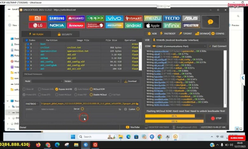Choose the Nokia brand icon
The width and height of the screenshot is (248, 149).
pyautogui.click(x=57, y=25)
